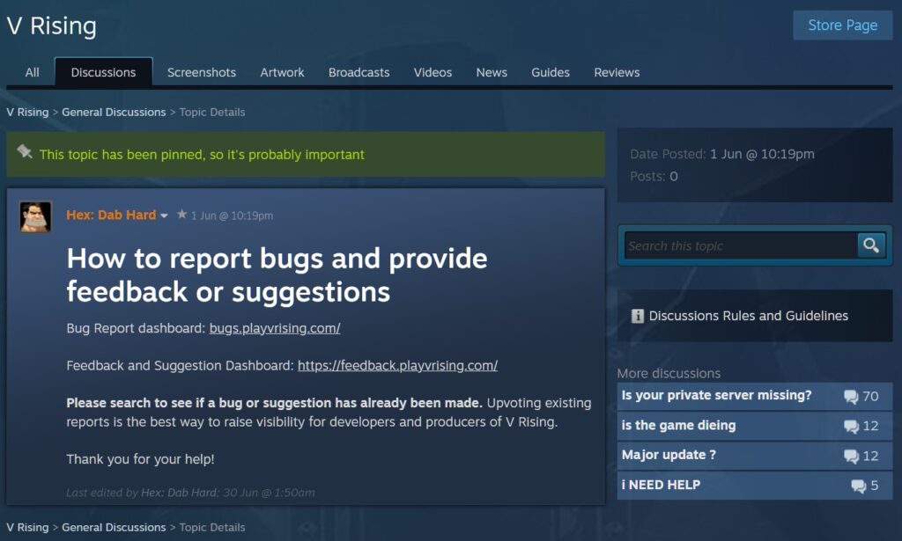Switch to the All tab
The height and width of the screenshot is (541, 902).
[x=33, y=72]
